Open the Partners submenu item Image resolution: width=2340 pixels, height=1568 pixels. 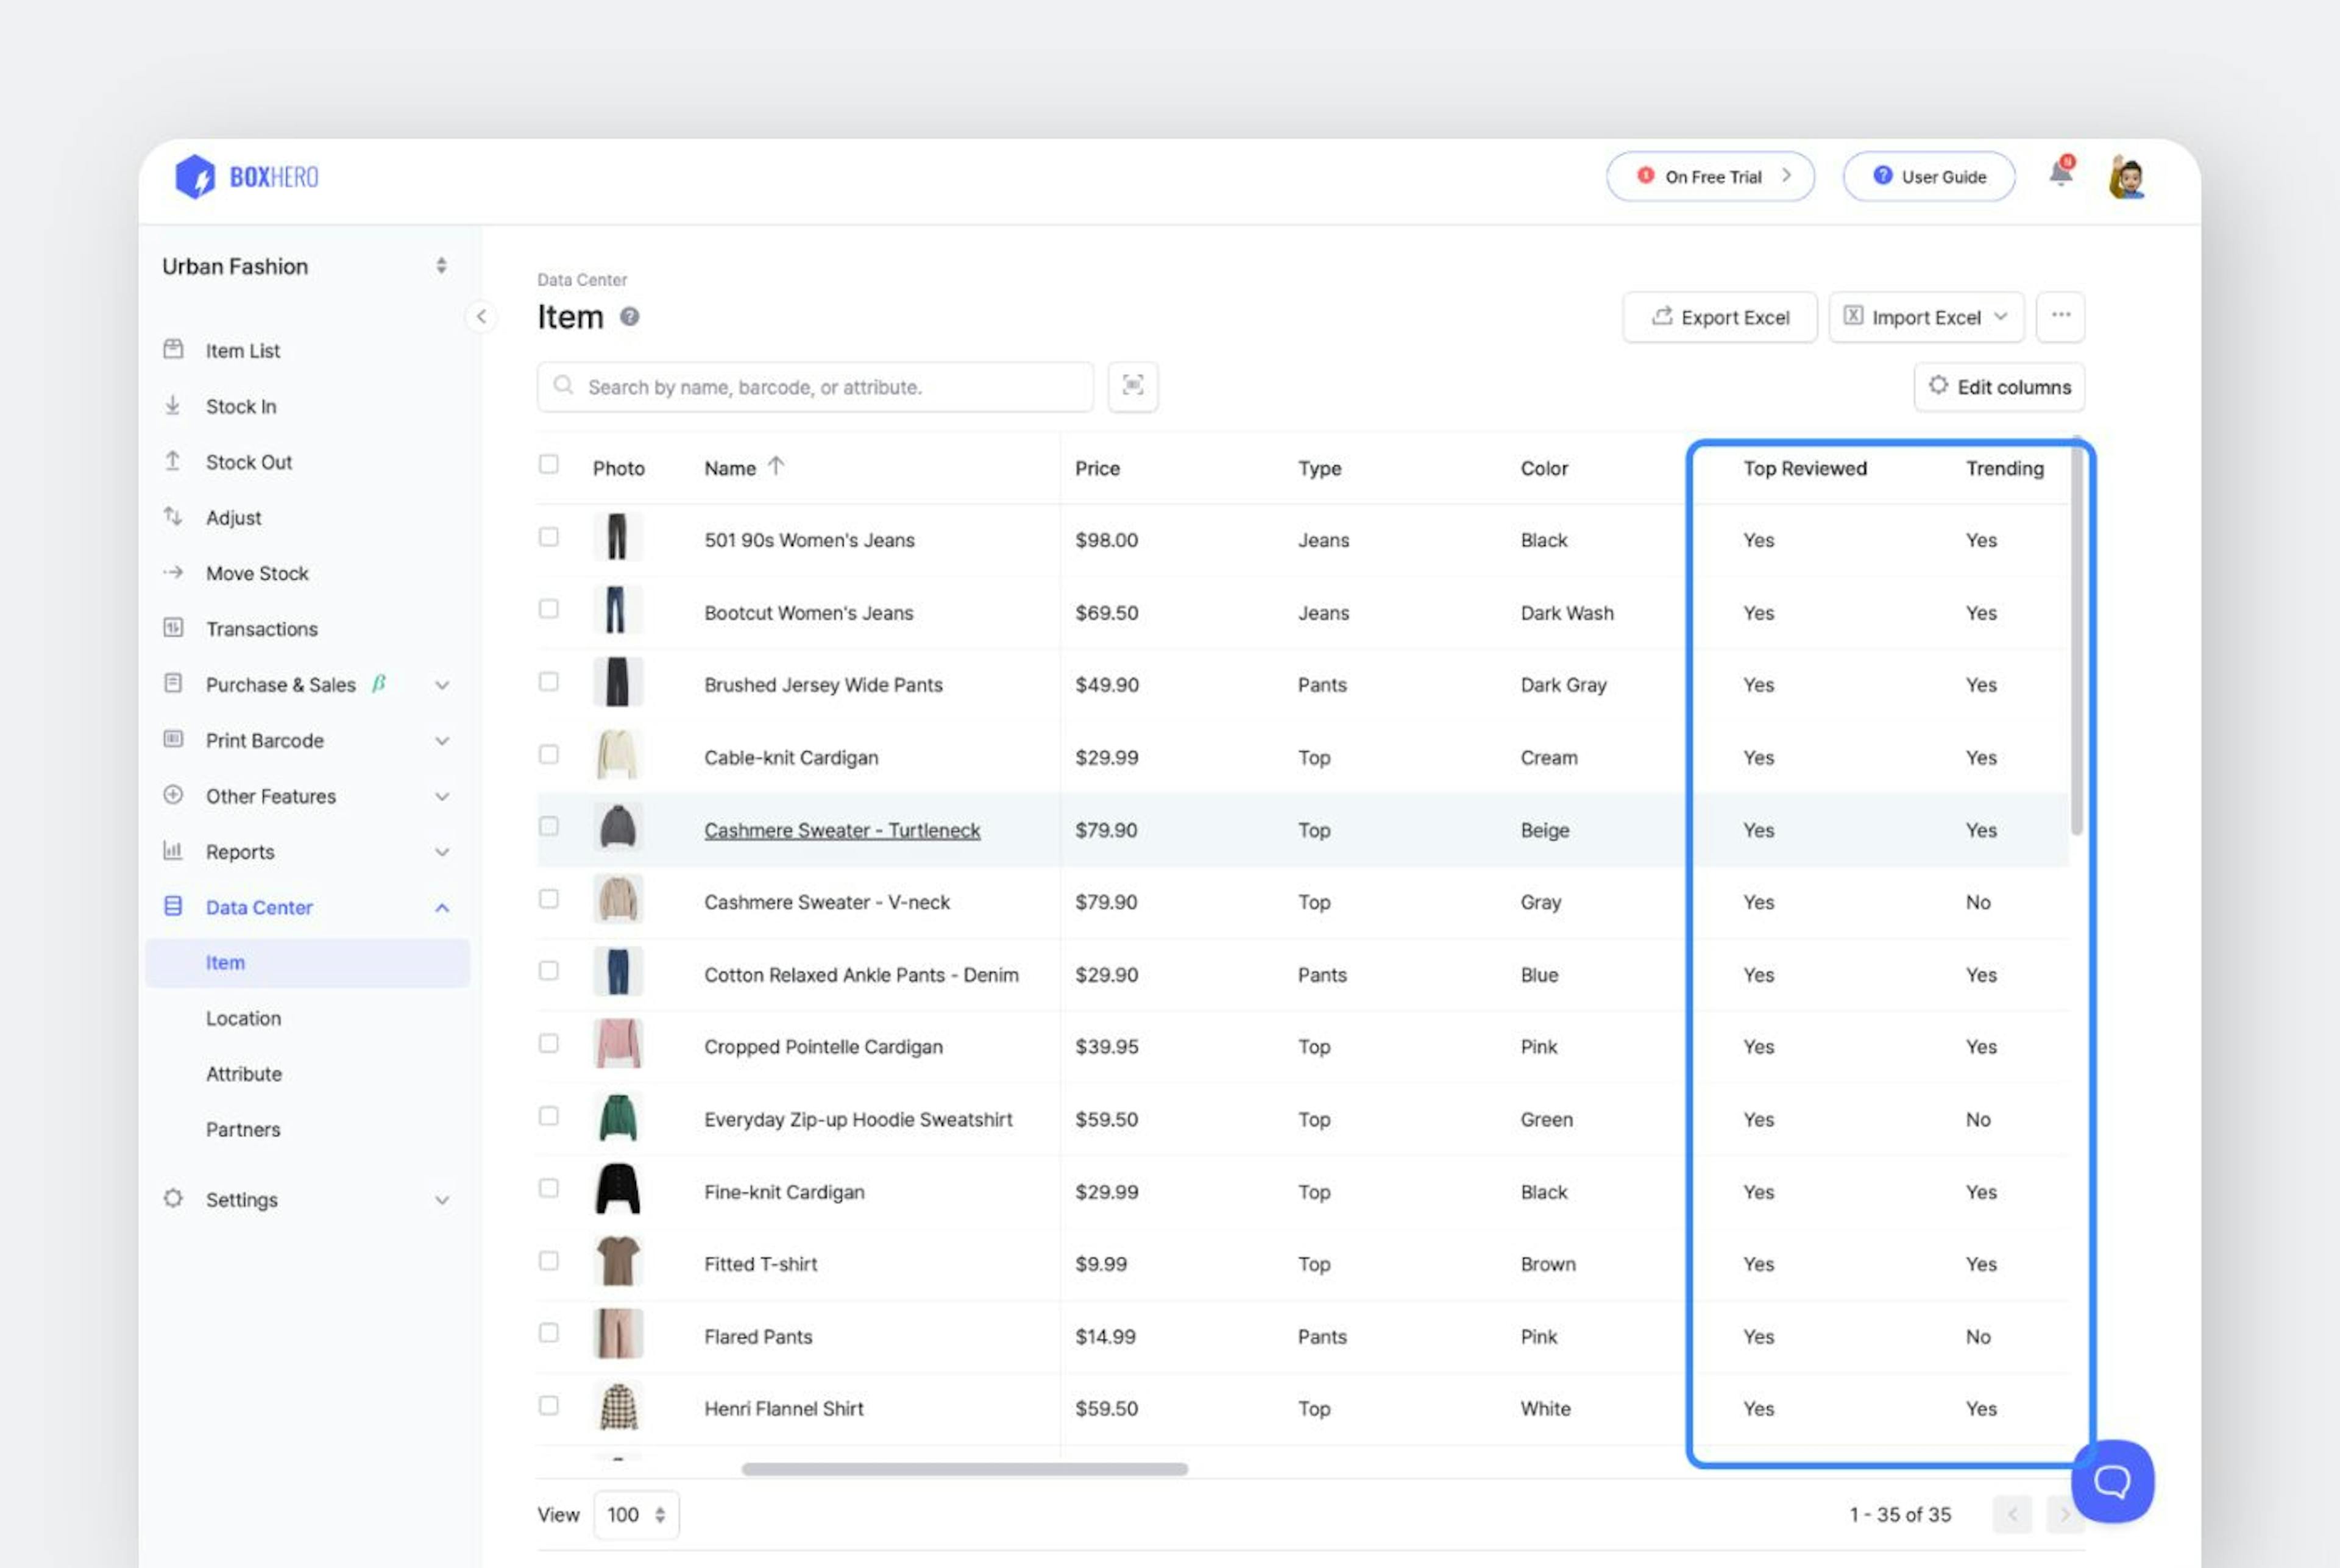(243, 1130)
